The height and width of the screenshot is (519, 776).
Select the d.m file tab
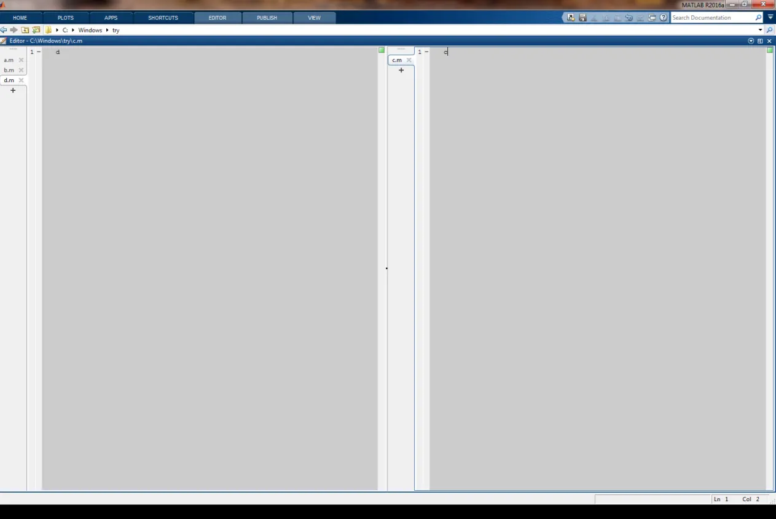(9, 80)
